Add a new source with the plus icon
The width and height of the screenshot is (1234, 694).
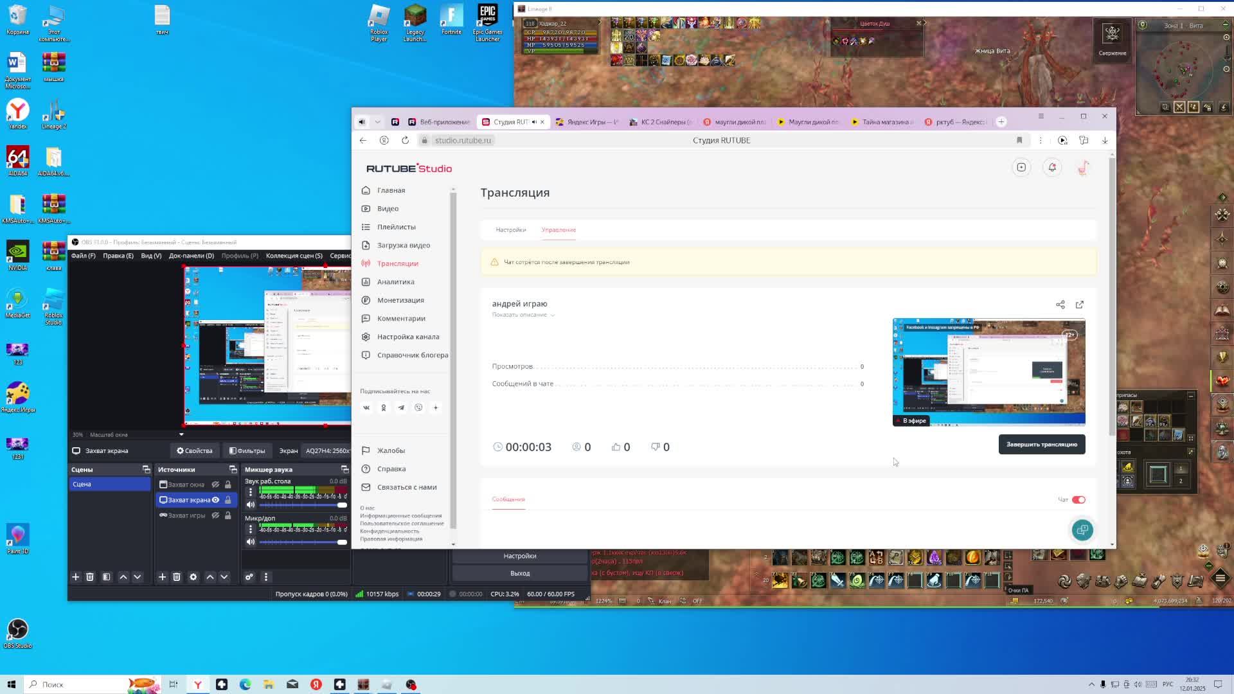coord(162,577)
